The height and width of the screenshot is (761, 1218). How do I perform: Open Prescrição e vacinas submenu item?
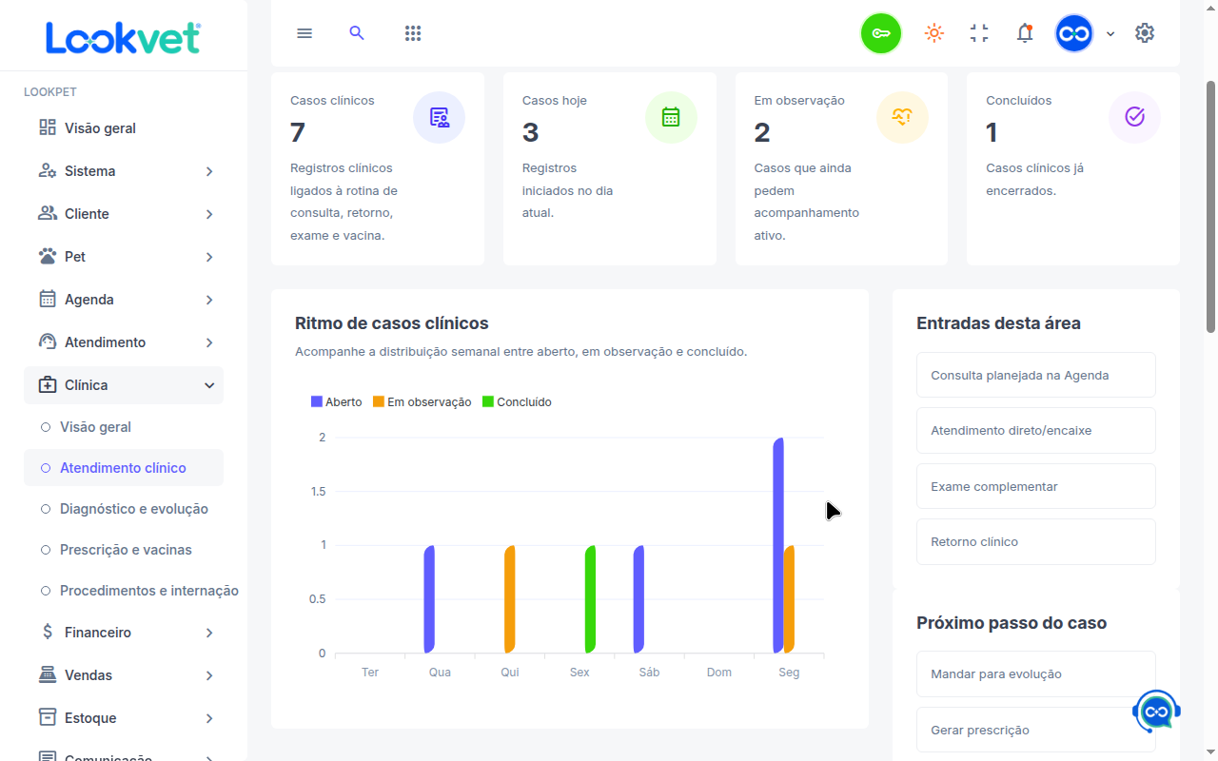tap(124, 550)
